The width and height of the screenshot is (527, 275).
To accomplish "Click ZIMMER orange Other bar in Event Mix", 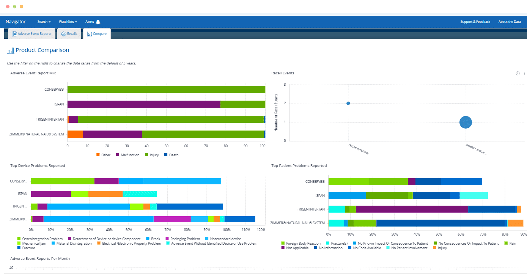I will (75, 134).
